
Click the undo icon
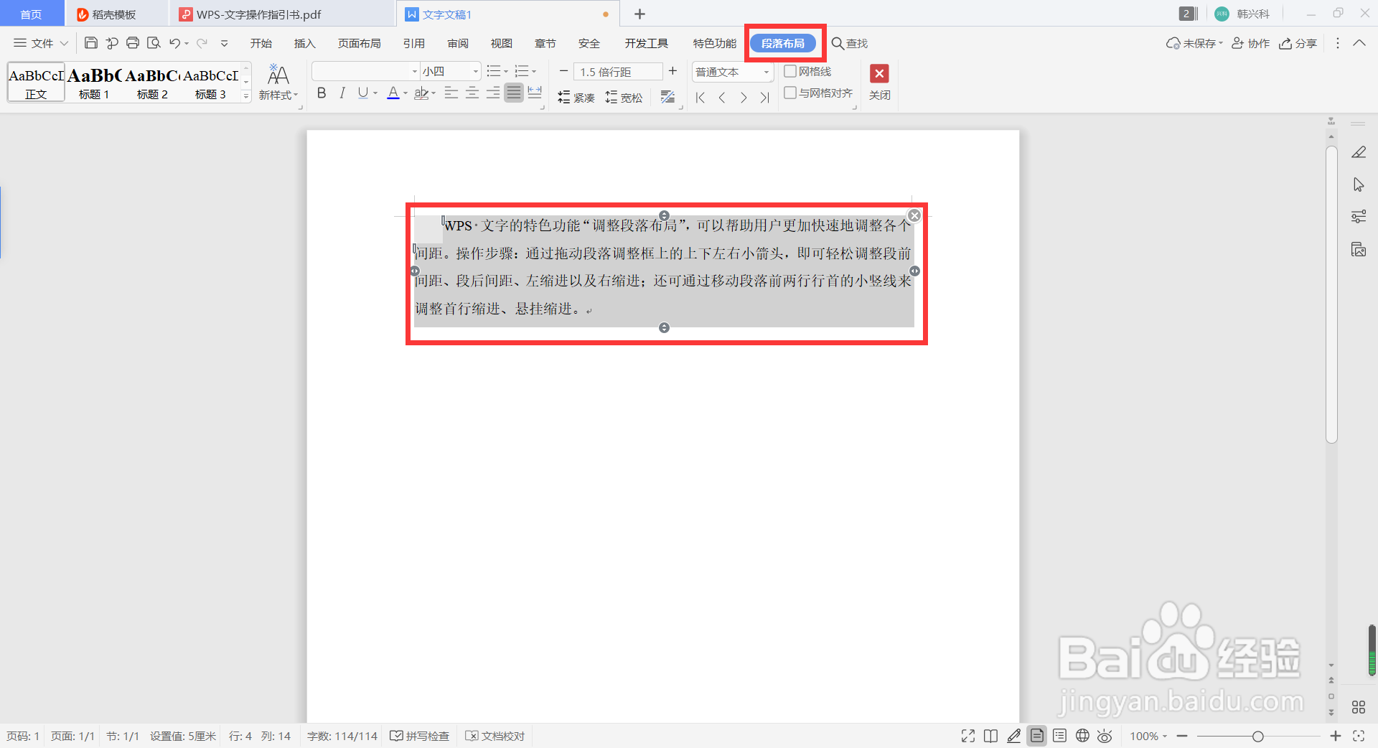point(174,43)
